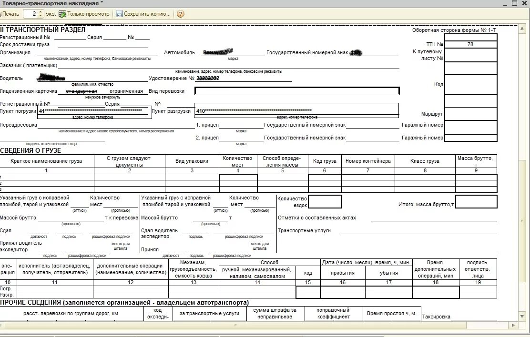Click the Срок доставки груза label

[x=25, y=45]
